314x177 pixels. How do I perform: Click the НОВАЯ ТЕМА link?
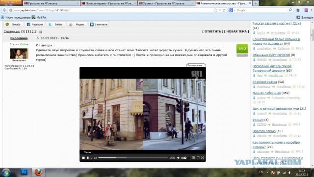tap(236, 31)
